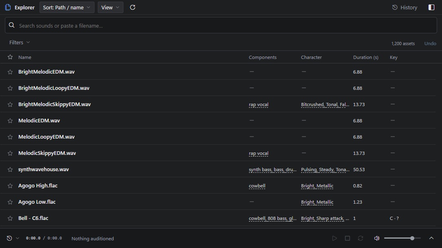
Task: Click synth bass, bass components of synthwavehouse
Action: [273, 170]
